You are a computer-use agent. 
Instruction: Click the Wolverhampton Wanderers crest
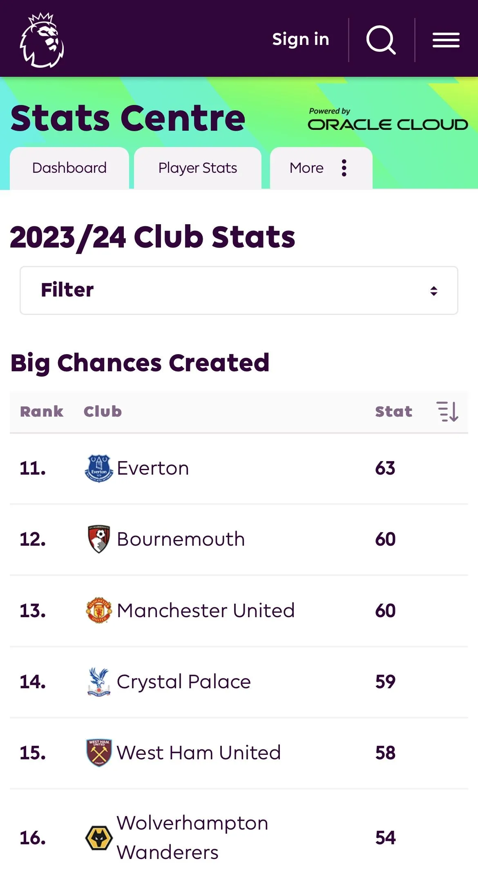coord(98,837)
